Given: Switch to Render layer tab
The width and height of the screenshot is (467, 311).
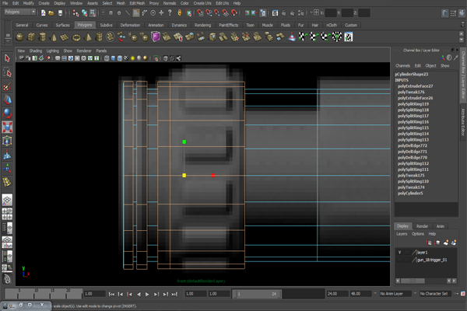Looking at the screenshot, I should pos(422,226).
